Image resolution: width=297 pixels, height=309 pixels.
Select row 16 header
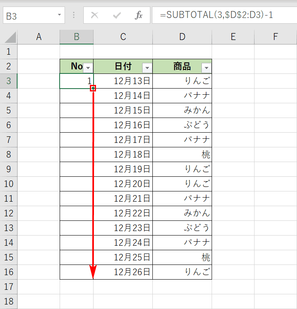coord(9,272)
